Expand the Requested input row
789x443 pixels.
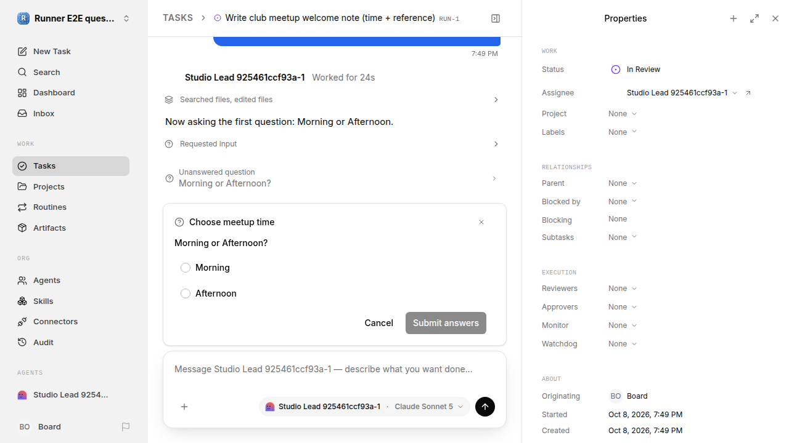332,144
